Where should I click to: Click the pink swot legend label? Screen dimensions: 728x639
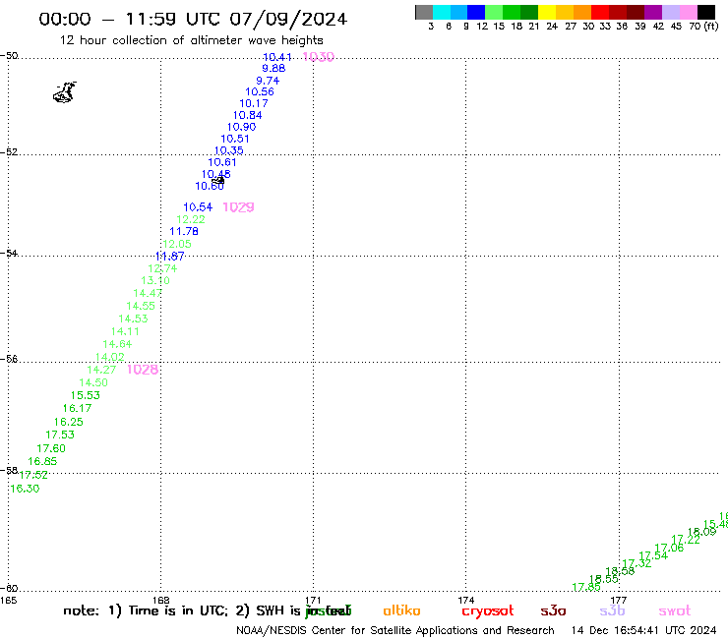tap(675, 610)
